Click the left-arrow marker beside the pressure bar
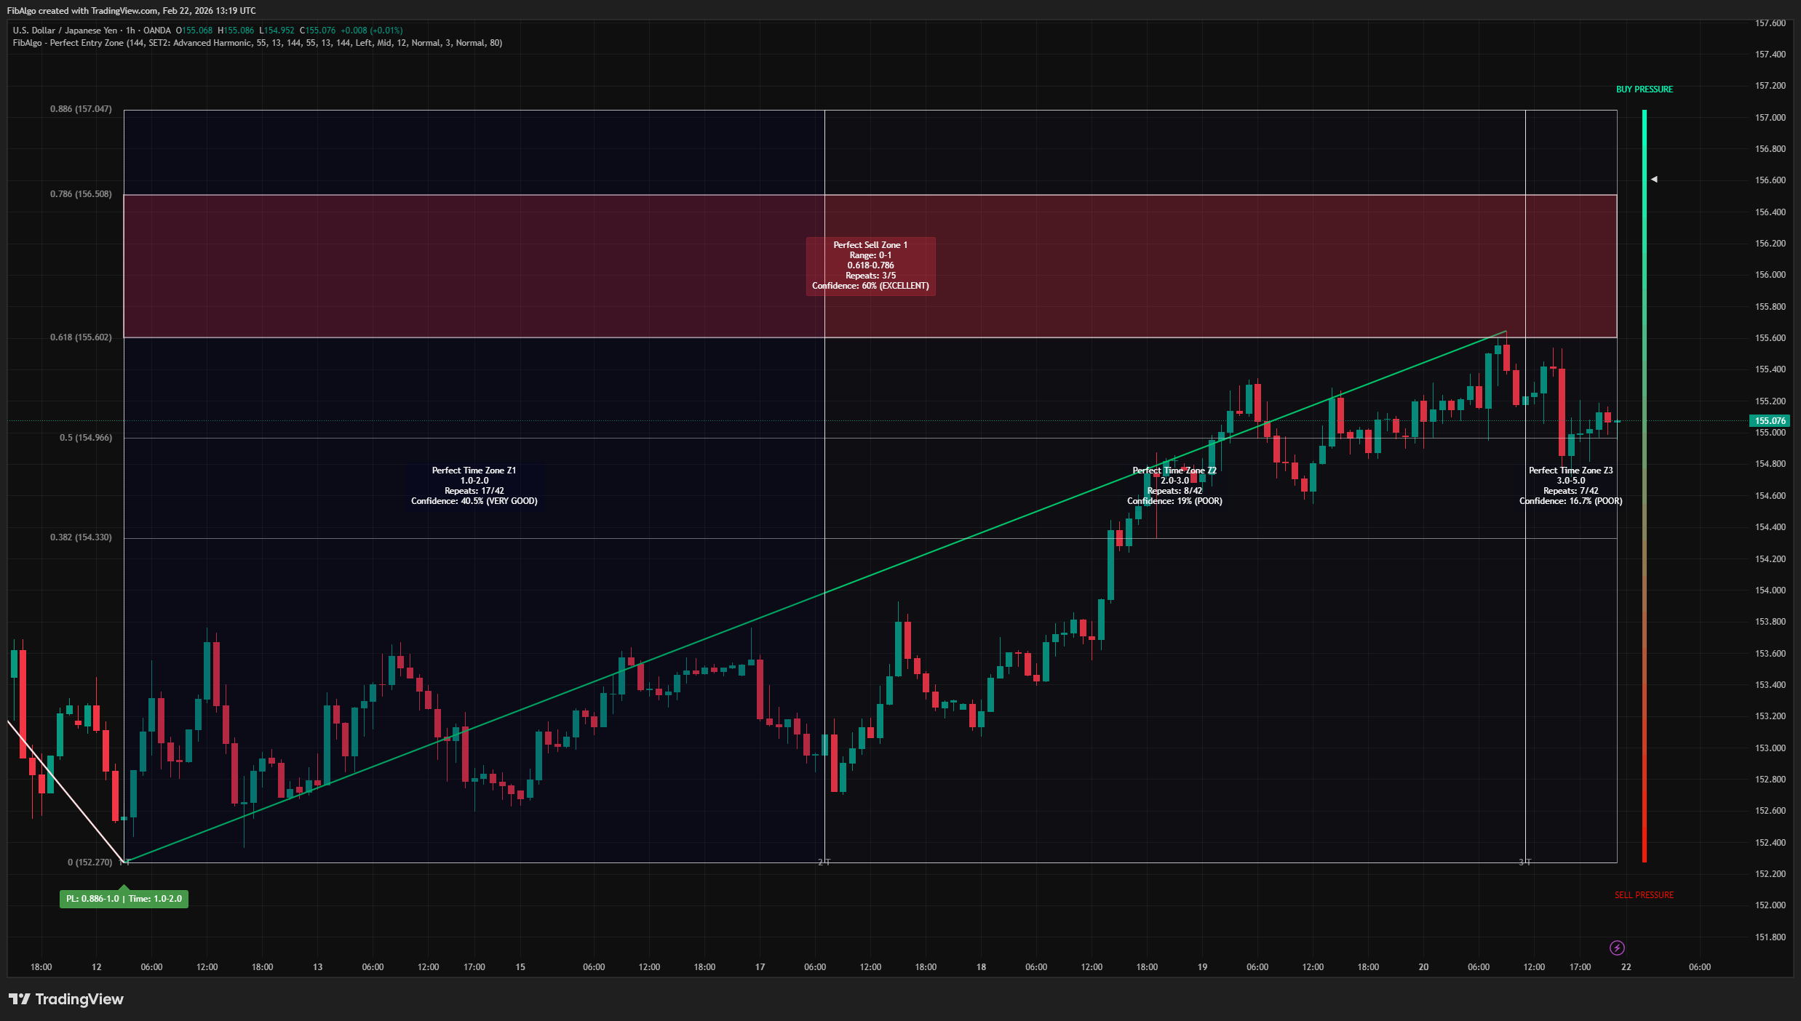This screenshot has width=1801, height=1021. (1655, 178)
